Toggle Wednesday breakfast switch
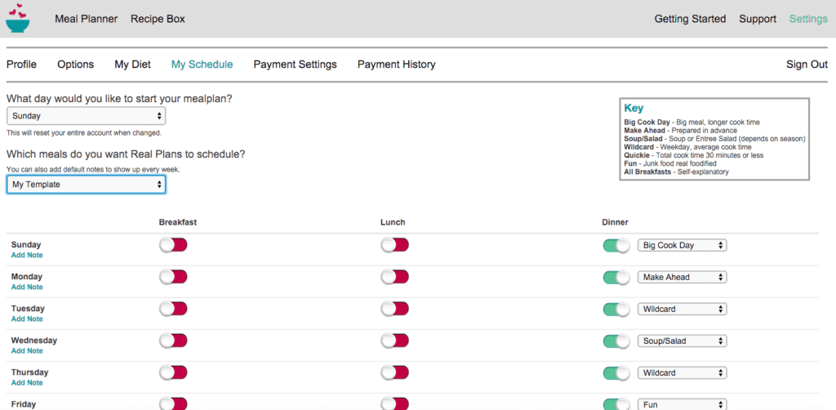The image size is (836, 410). coord(173,341)
